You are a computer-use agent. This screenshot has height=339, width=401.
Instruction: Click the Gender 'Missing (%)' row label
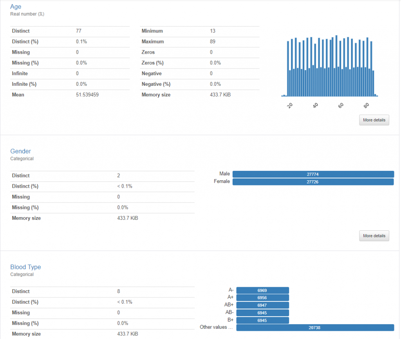click(x=25, y=207)
